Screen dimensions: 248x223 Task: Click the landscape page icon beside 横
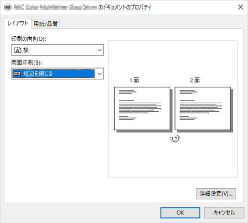18,50
